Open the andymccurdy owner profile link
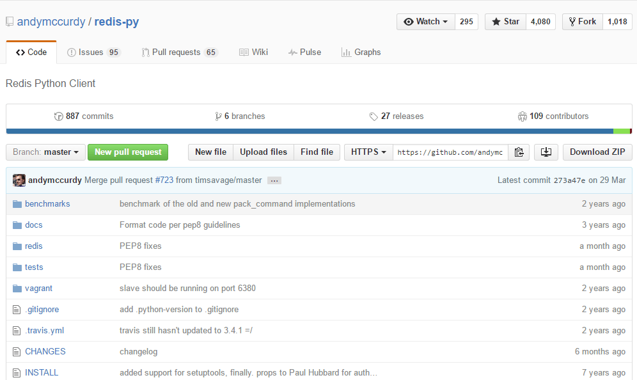The width and height of the screenshot is (637, 380). (51, 22)
